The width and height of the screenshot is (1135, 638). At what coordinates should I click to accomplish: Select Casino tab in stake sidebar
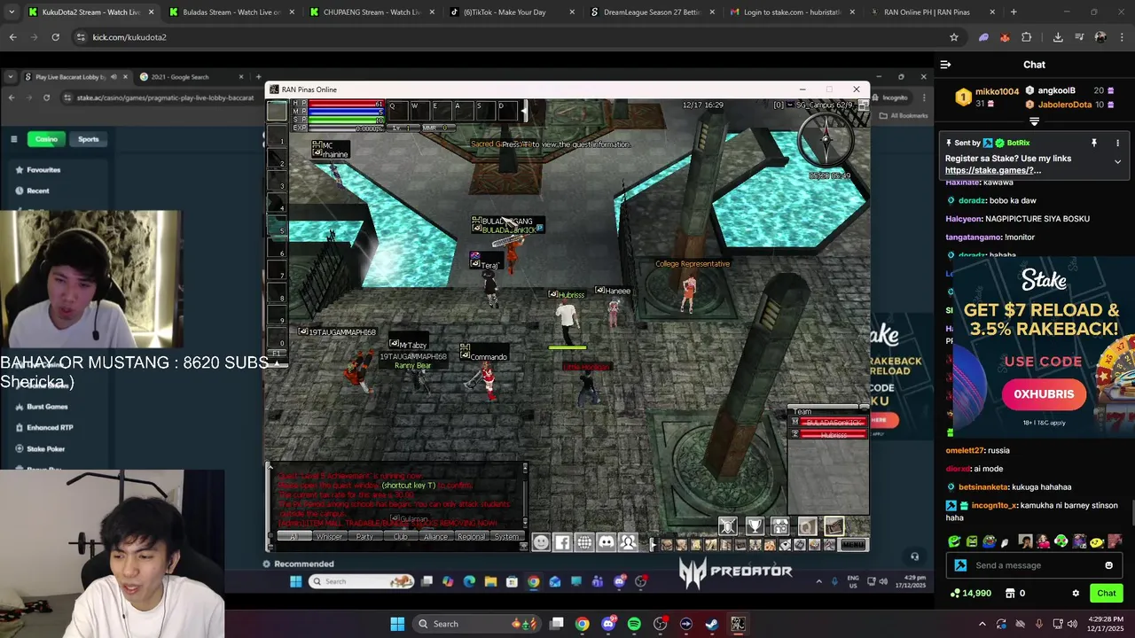(46, 139)
